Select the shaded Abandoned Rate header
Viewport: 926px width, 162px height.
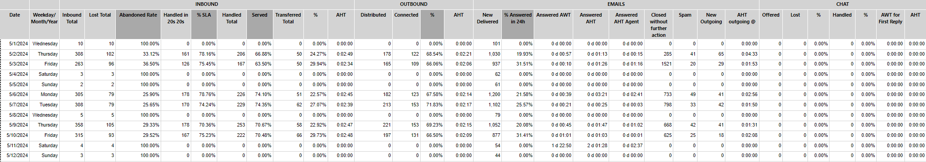(138, 24)
